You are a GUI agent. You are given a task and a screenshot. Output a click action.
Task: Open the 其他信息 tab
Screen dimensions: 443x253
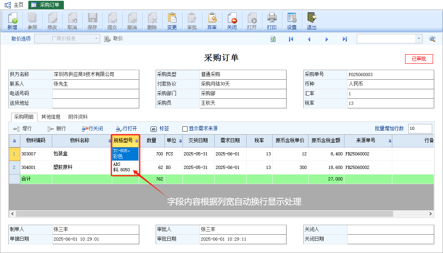(x=51, y=117)
